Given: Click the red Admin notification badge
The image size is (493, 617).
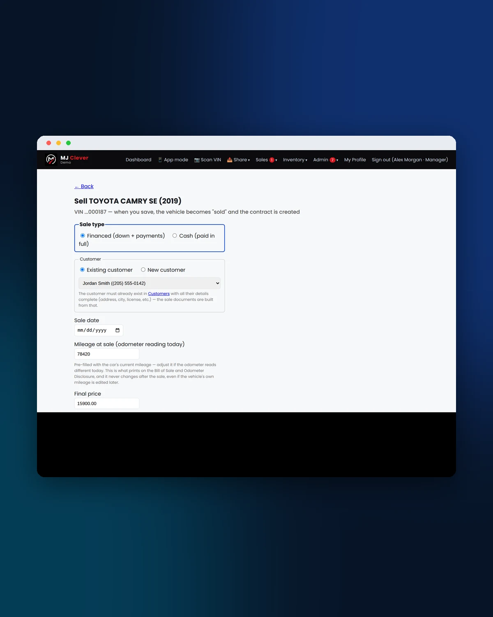Looking at the screenshot, I should (x=332, y=160).
